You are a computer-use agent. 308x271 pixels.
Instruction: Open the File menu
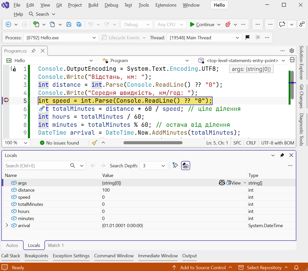point(17,5)
